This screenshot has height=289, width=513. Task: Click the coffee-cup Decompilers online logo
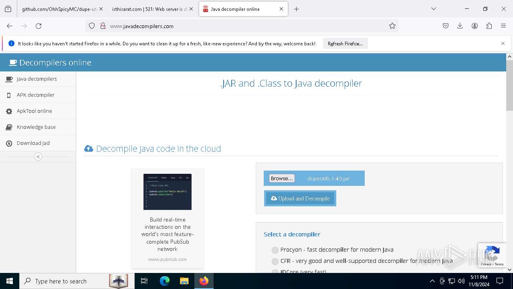pos(13,63)
